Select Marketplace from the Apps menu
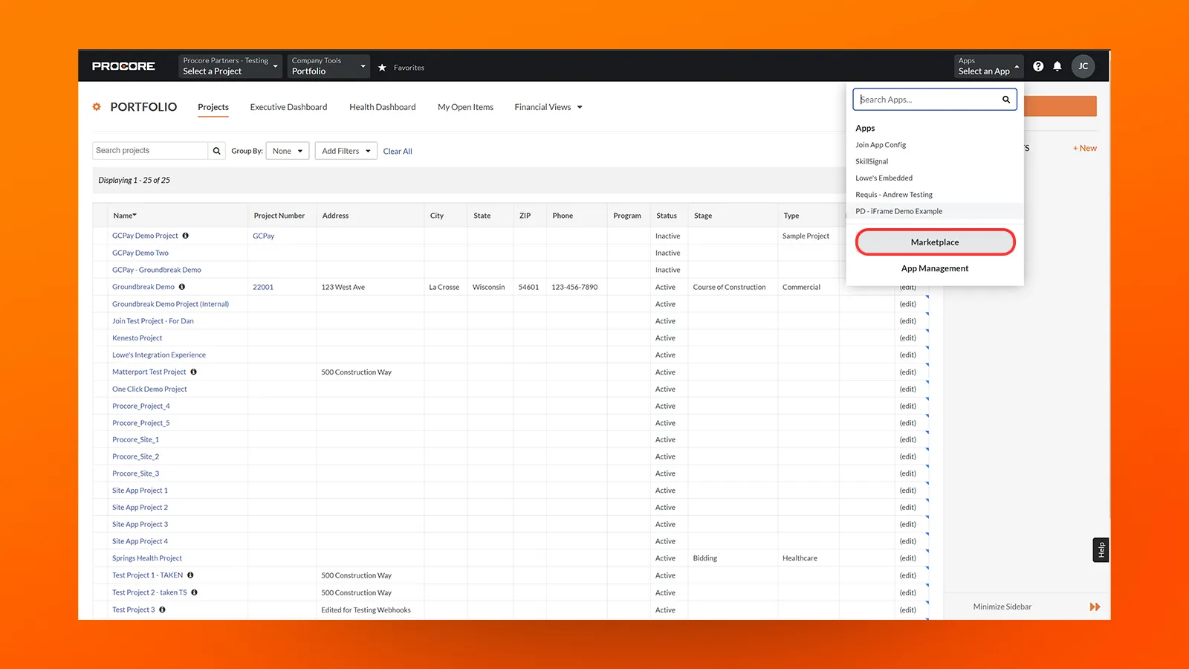This screenshot has height=669, width=1189. point(935,242)
